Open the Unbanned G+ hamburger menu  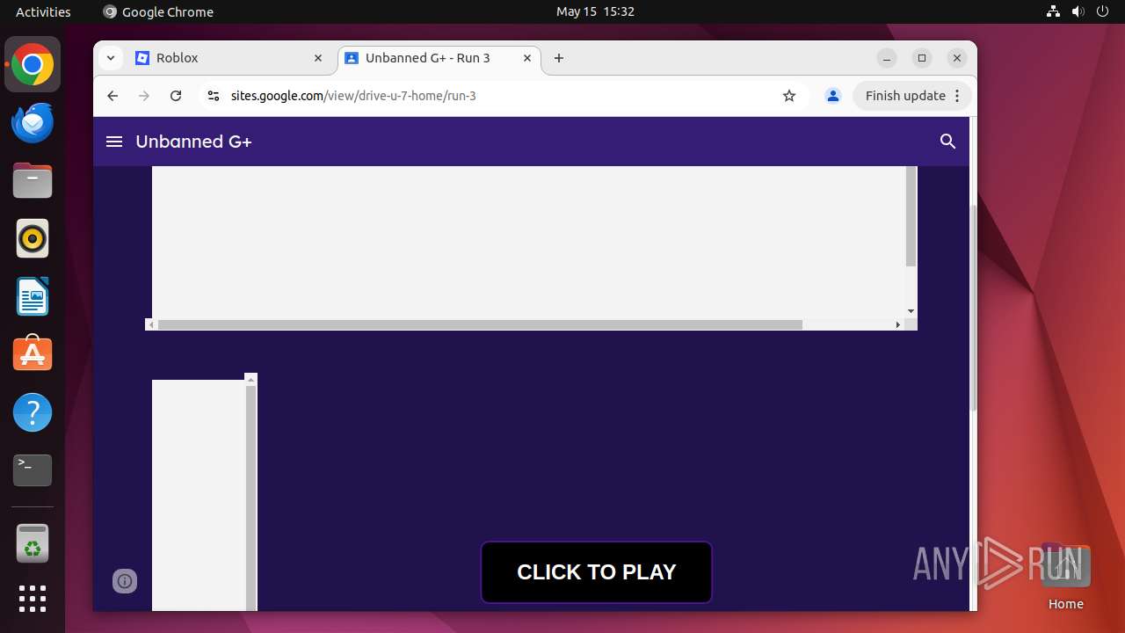(114, 142)
